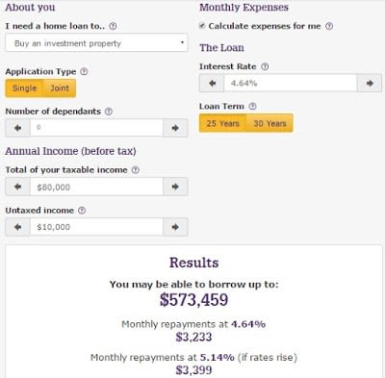Viewport: 385px width, 378px height.
Task: Click help icon for Total of your taxable income
Action: point(136,170)
